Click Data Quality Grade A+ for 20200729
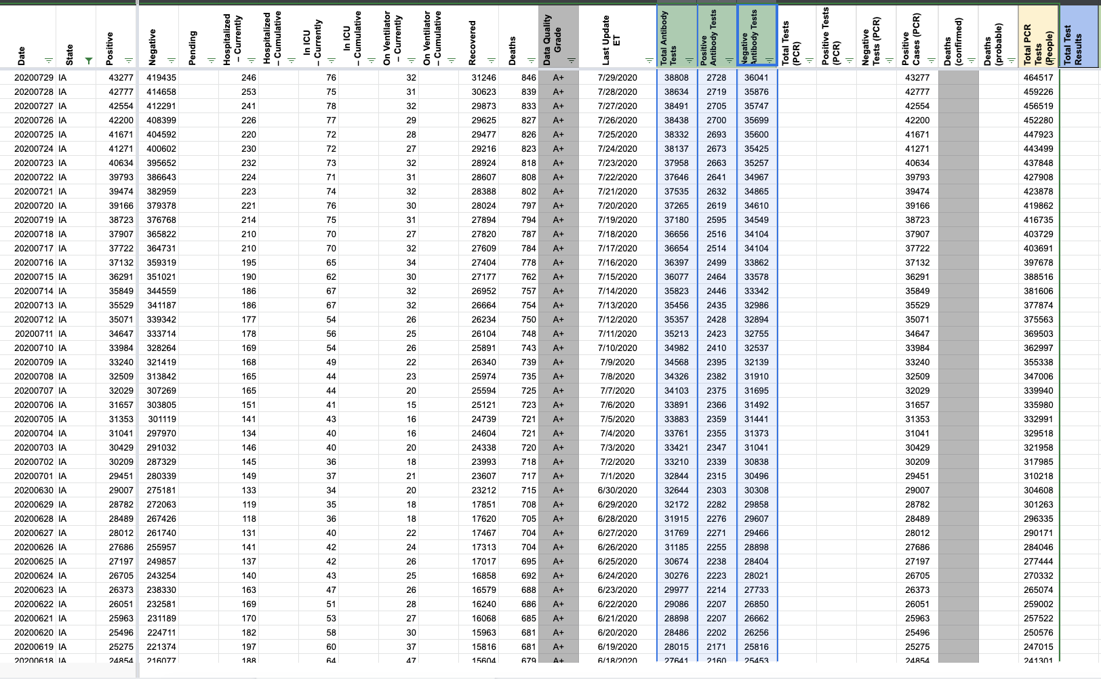This screenshot has height=679, width=1101. [559, 78]
